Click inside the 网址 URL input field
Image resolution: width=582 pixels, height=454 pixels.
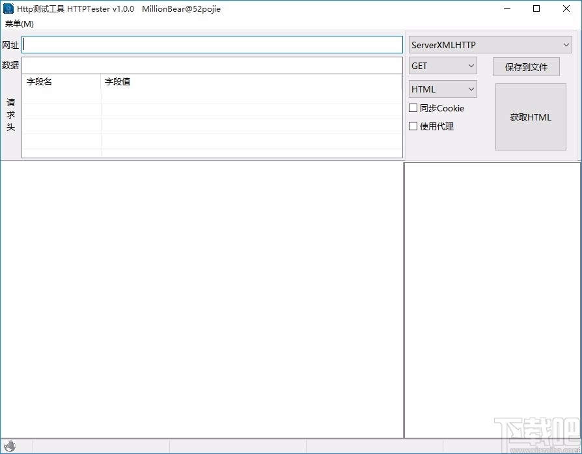coord(212,44)
